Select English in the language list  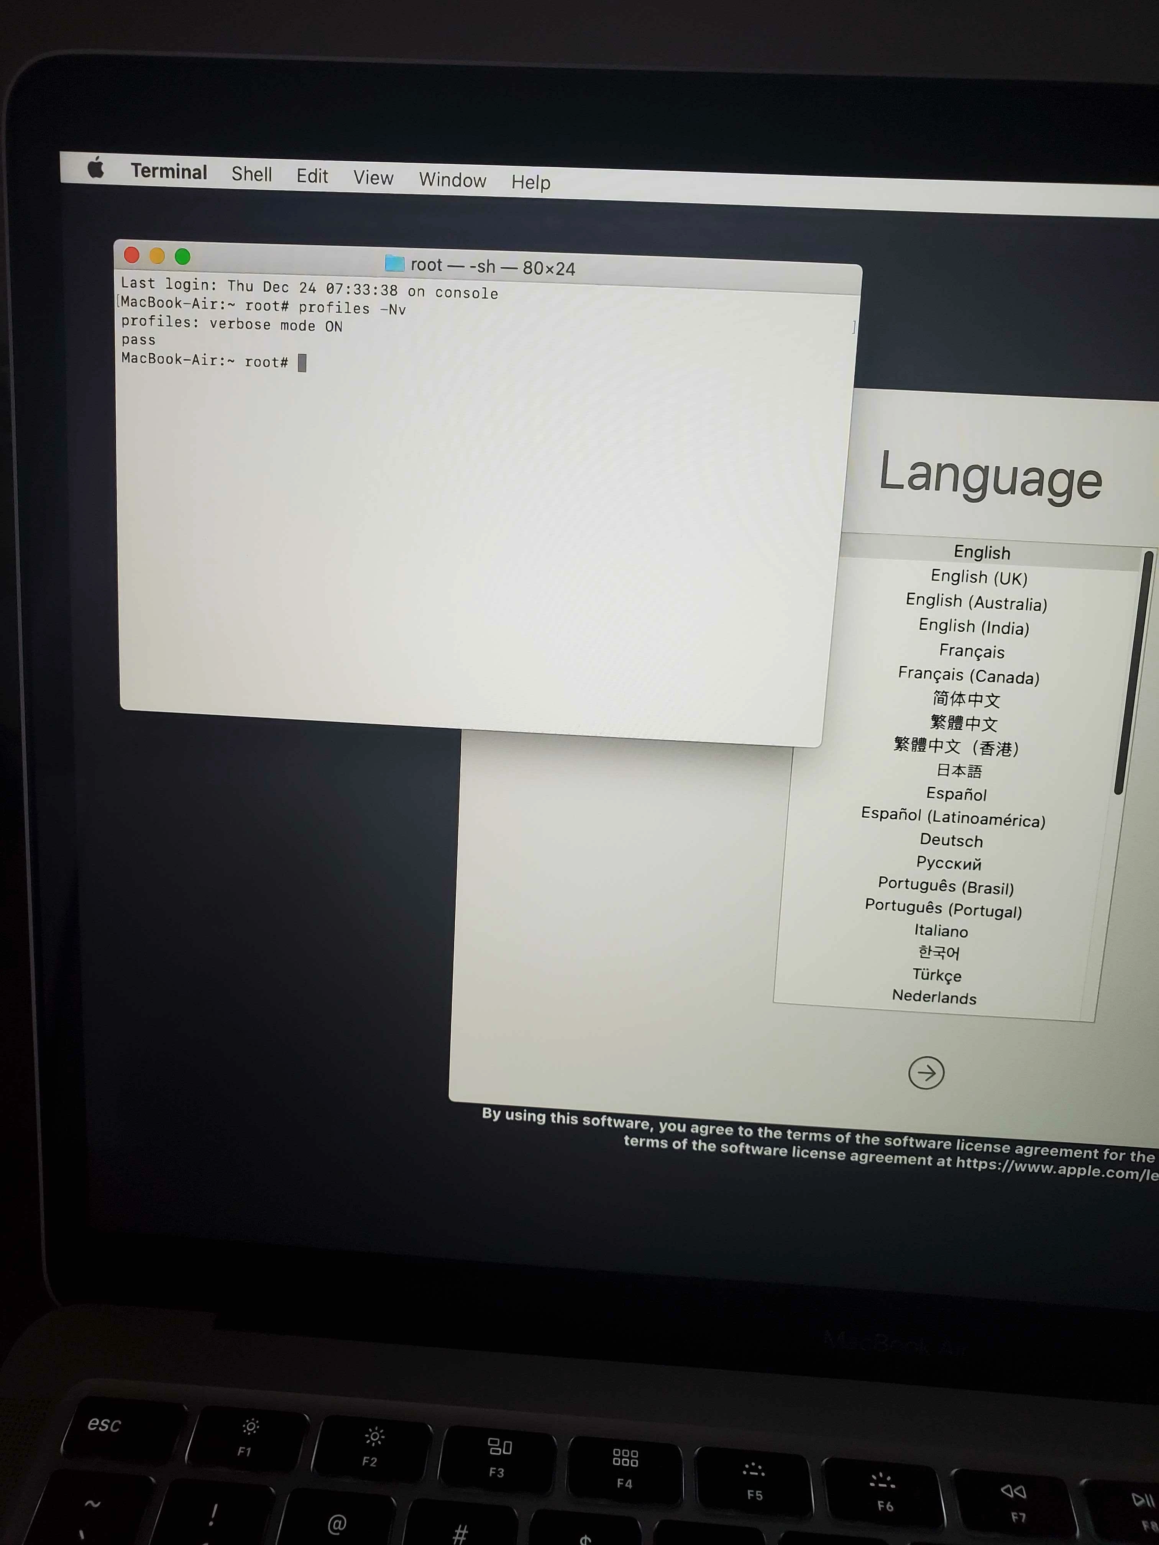982,553
